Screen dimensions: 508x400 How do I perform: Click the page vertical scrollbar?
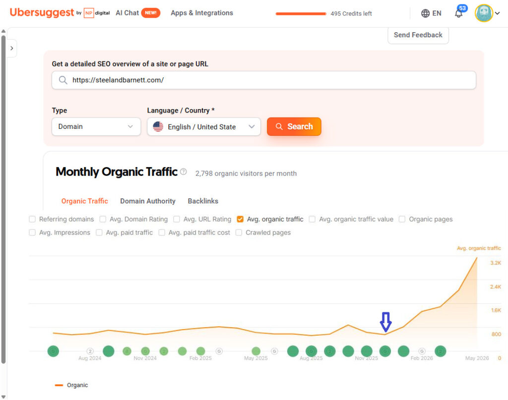[3, 199]
